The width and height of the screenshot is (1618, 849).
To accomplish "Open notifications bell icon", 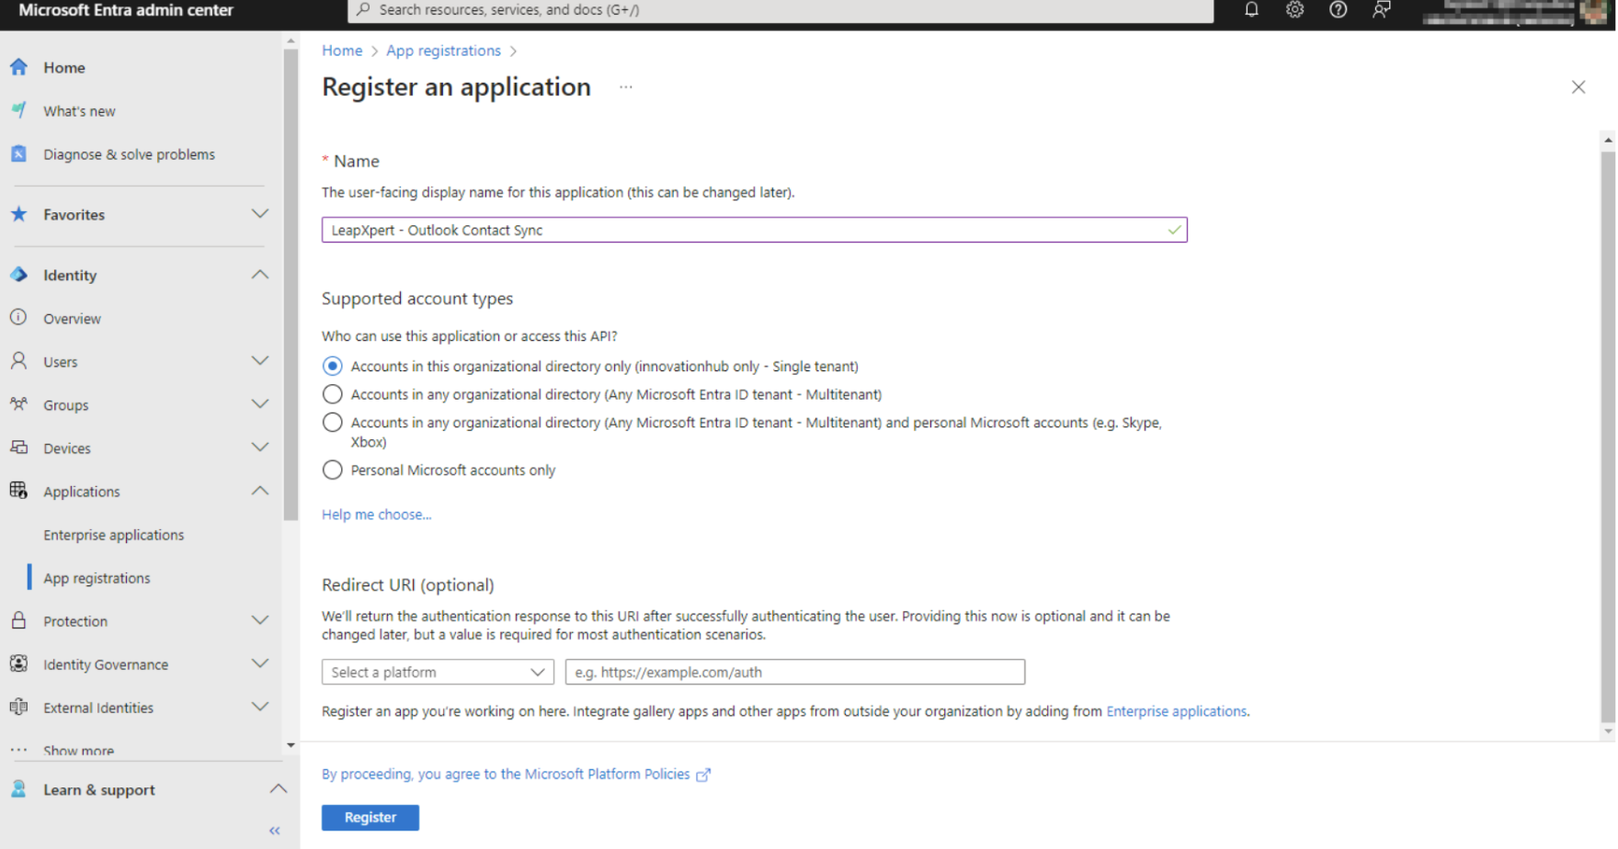I will [1251, 10].
